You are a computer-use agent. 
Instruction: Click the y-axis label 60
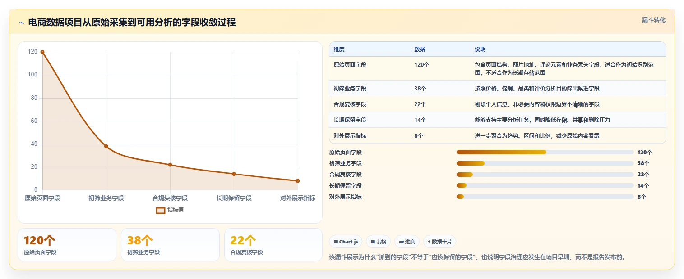point(34,121)
